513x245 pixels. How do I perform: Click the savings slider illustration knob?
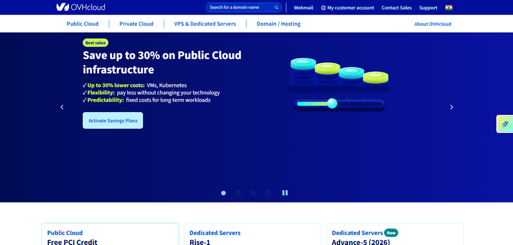(x=332, y=103)
